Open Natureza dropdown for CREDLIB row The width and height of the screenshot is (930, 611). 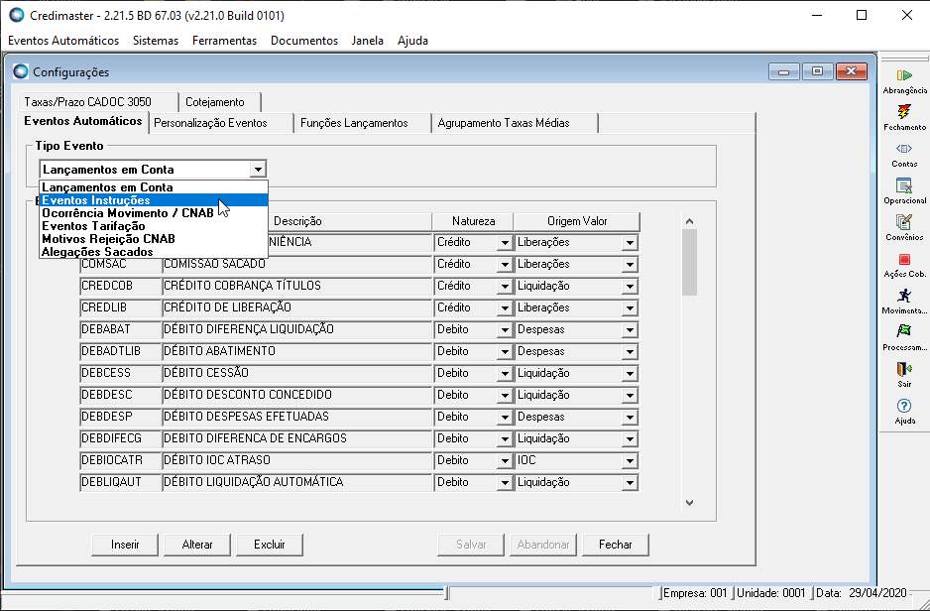[x=505, y=308]
